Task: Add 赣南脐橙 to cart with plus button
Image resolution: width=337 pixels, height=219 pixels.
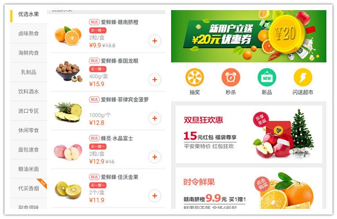Action: pyautogui.click(x=154, y=41)
